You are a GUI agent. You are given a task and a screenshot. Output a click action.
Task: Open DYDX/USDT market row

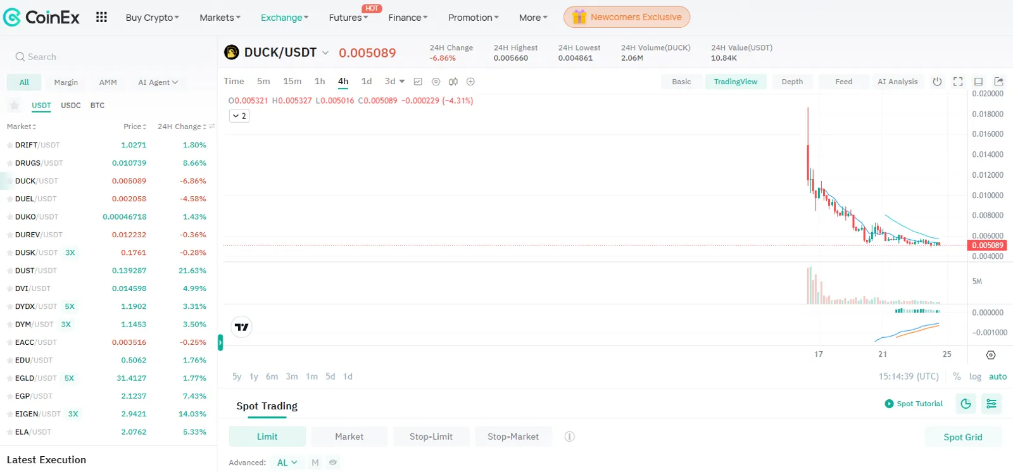108,306
